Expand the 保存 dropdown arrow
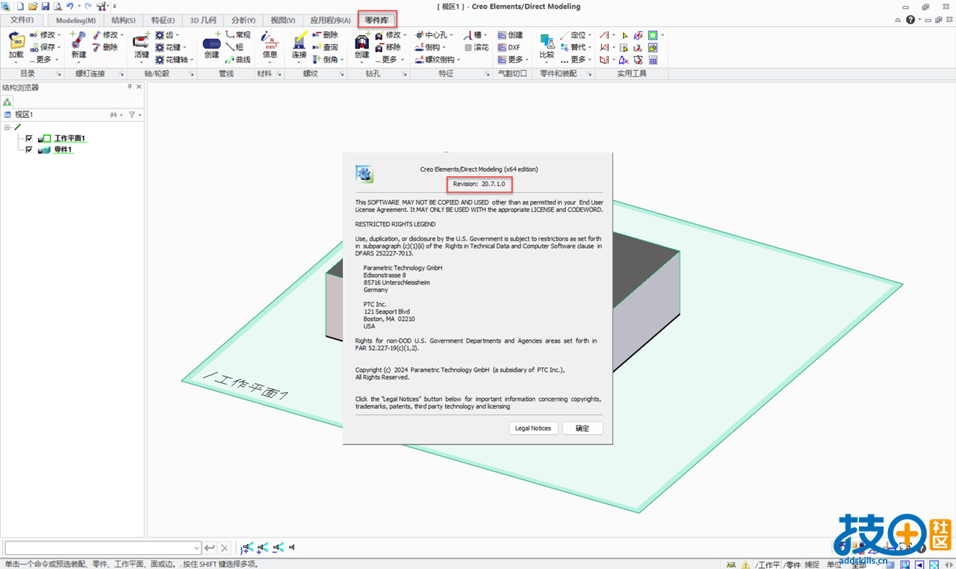The image size is (956, 569). [58, 47]
